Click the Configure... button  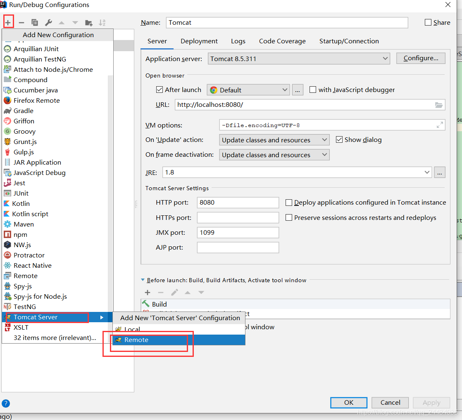(x=421, y=58)
